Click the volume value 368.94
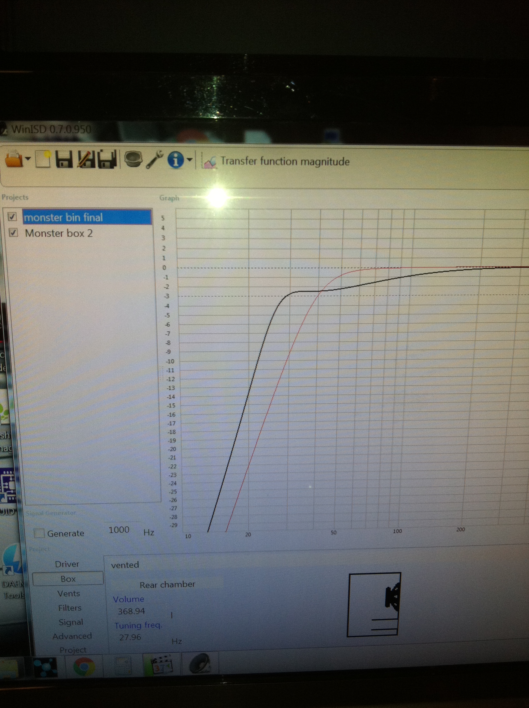The height and width of the screenshot is (708, 529). tap(131, 611)
